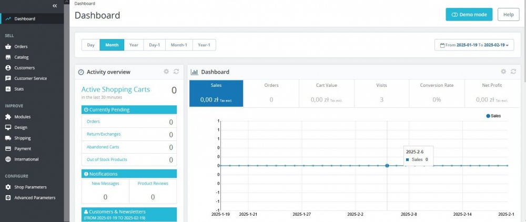Open the Help button
Viewport: 526px width, 222px height.
coord(508,14)
